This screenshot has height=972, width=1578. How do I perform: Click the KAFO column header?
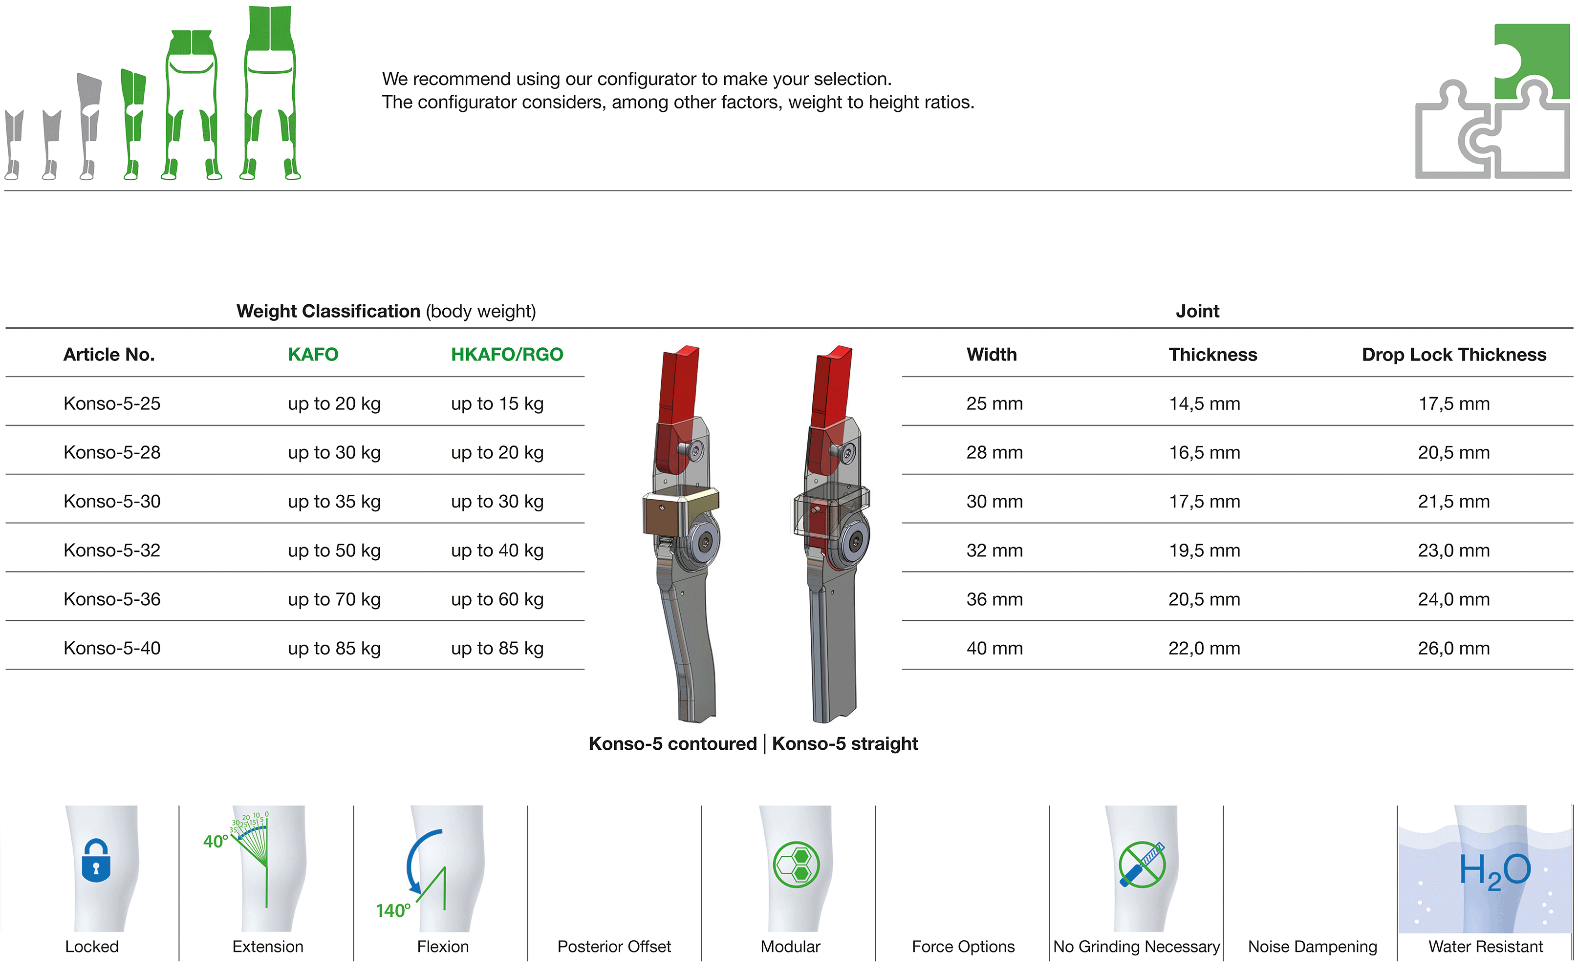(312, 354)
